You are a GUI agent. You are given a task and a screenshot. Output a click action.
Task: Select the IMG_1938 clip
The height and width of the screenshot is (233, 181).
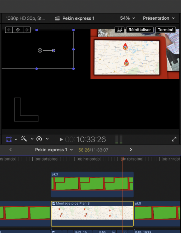158,232
